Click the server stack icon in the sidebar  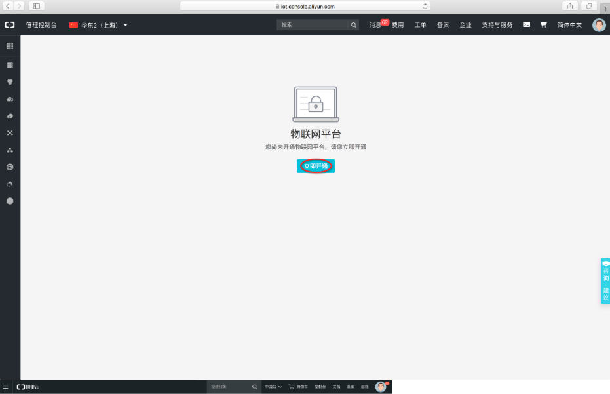pos(10,65)
